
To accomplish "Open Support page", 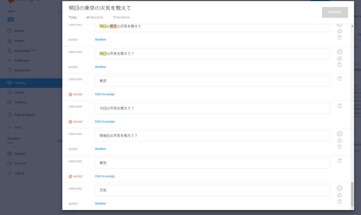I will 20,154.
